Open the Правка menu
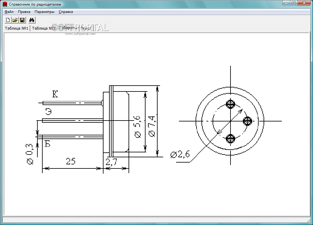 tap(24, 12)
